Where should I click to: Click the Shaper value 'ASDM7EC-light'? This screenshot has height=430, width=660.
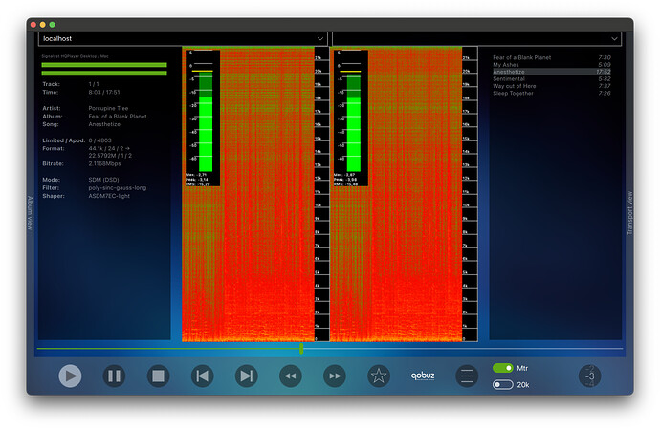coord(109,196)
